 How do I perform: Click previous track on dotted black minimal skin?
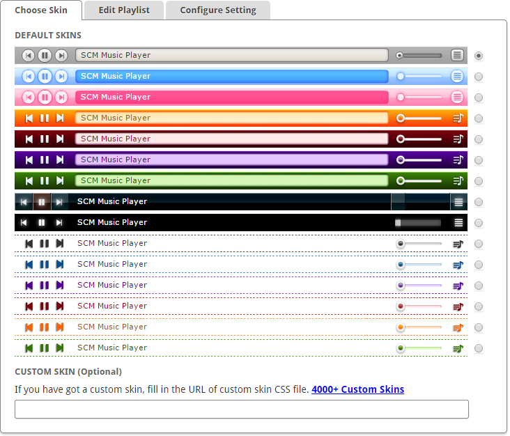[29, 244]
